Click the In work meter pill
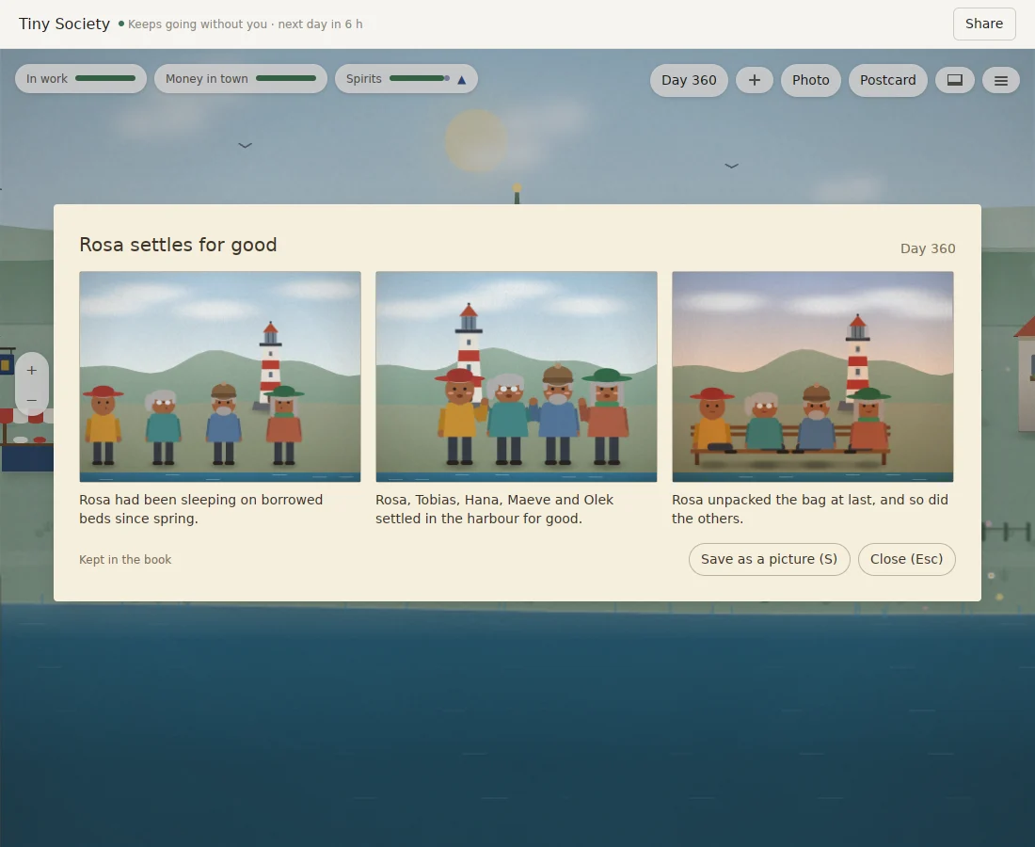The width and height of the screenshot is (1035, 847). pos(81,78)
